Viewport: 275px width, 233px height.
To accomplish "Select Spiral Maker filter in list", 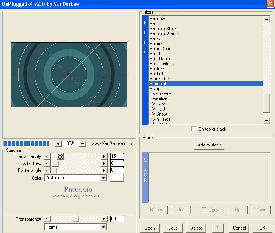I will (x=161, y=59).
